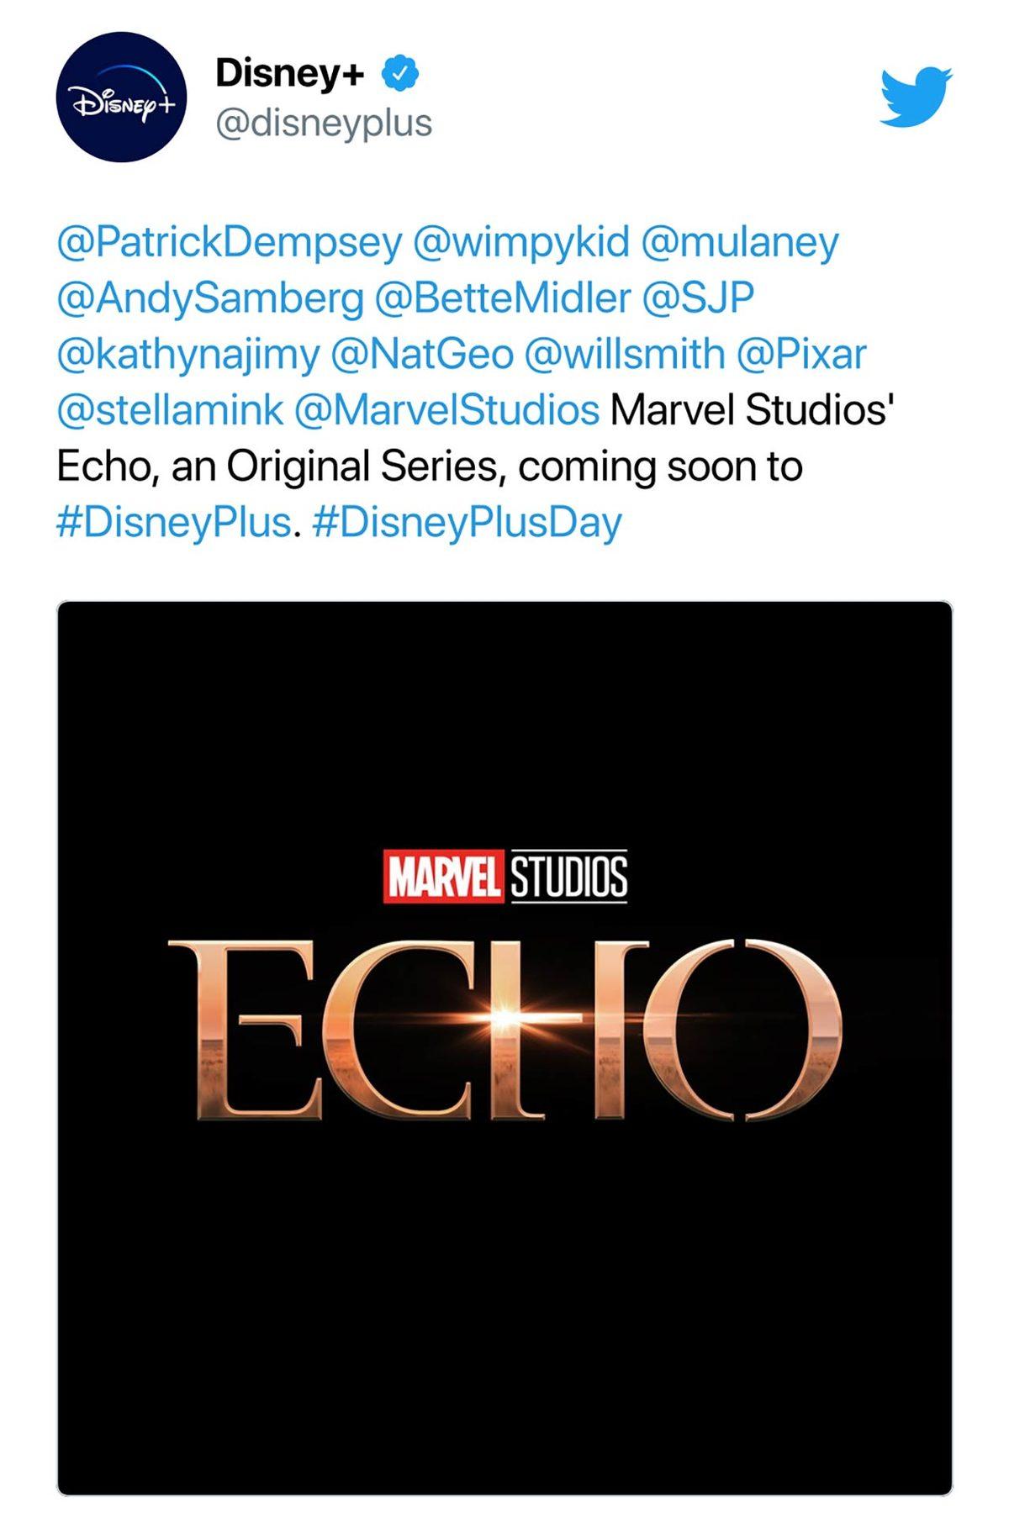This screenshot has width=1009, height=1539.
Task: Open the Disney+ display name
Action: click(x=289, y=73)
